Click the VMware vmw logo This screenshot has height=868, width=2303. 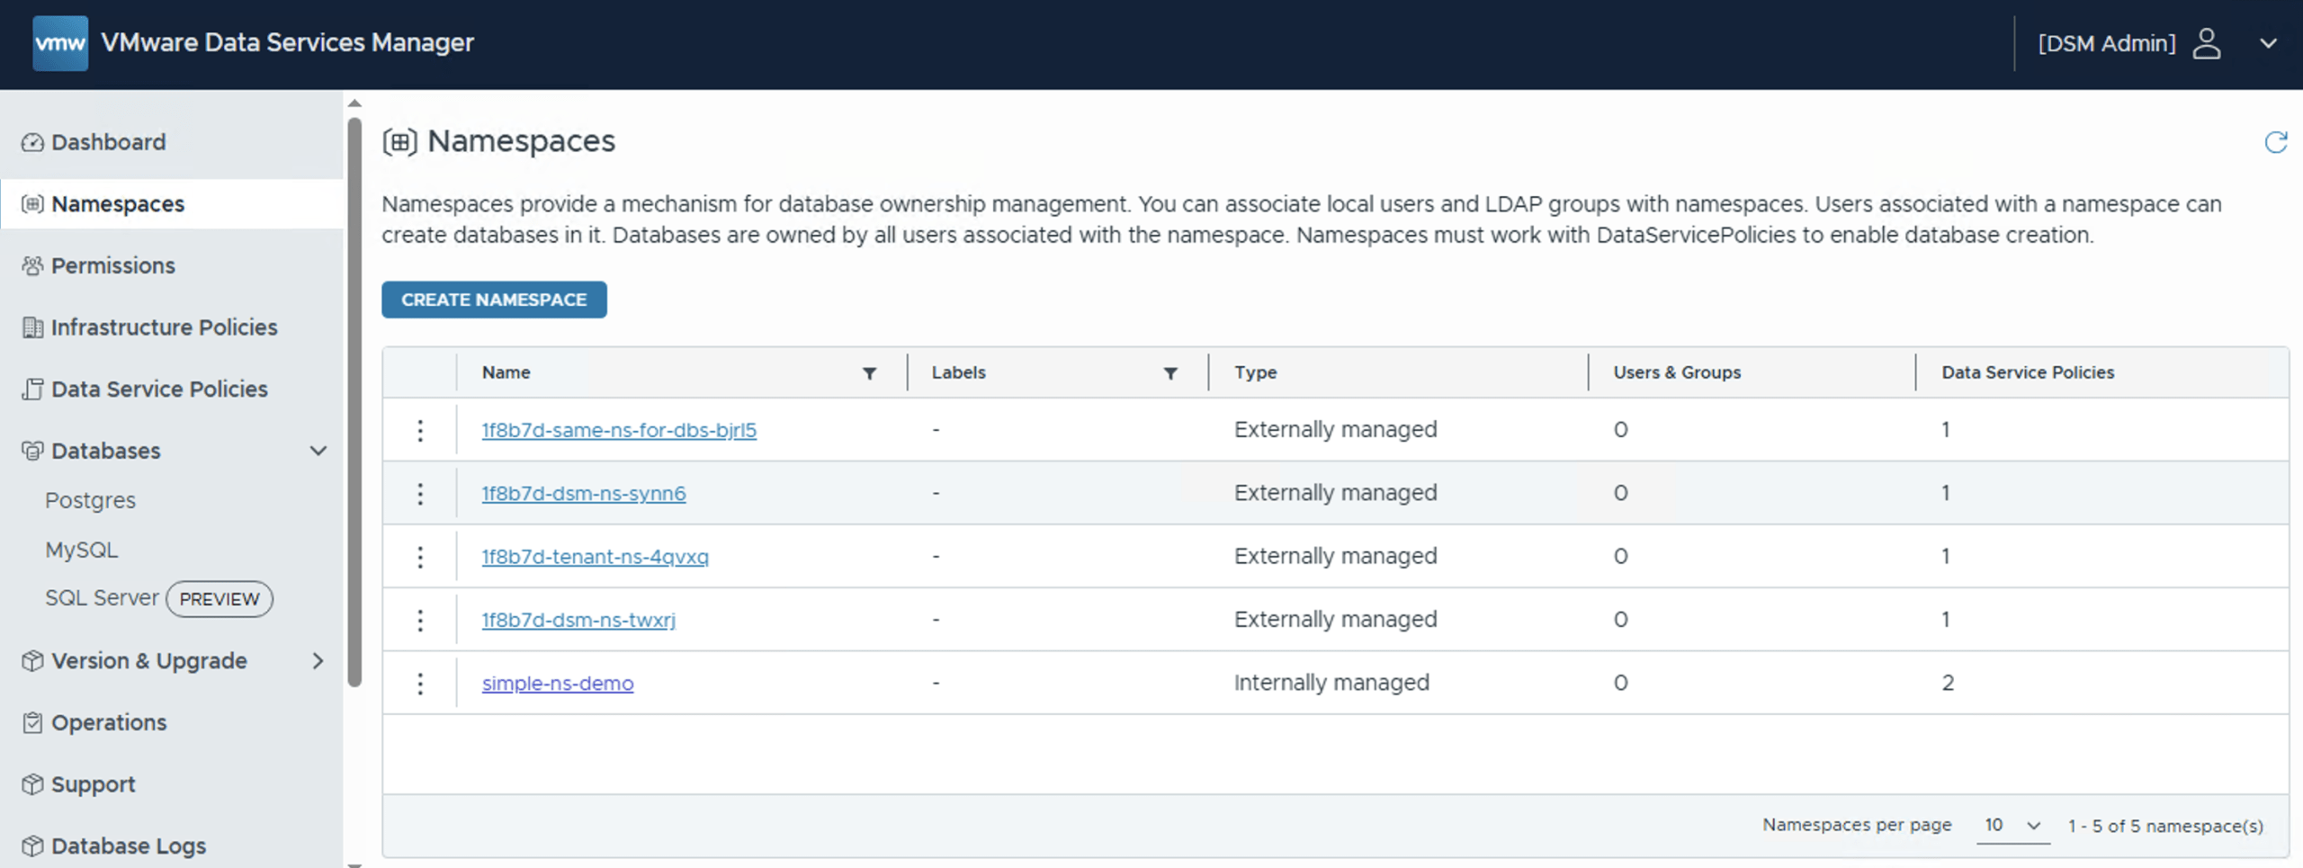pyautogui.click(x=60, y=43)
